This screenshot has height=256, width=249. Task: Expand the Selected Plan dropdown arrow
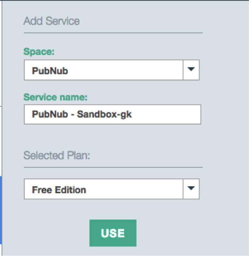pos(191,189)
